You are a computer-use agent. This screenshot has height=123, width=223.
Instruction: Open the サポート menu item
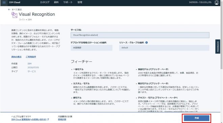pos(68,2)
